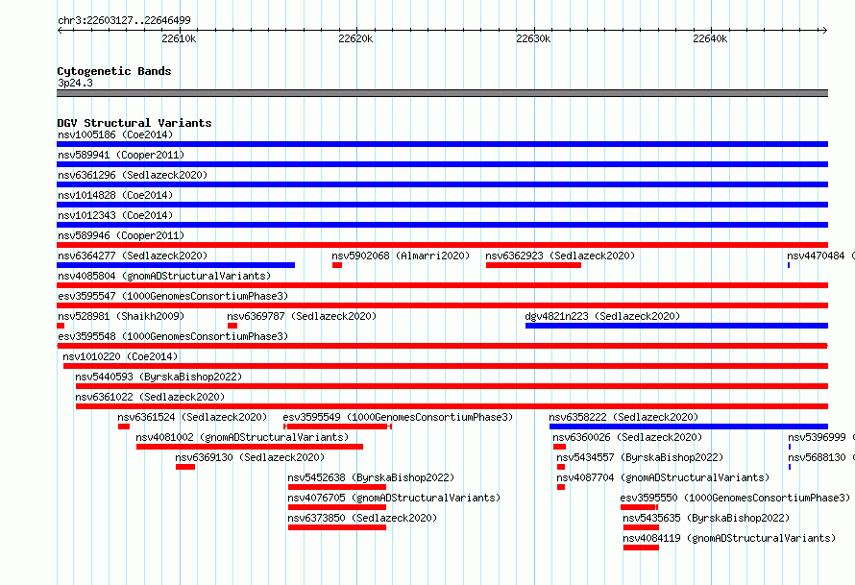The height and width of the screenshot is (585, 855).
Task: Pick nsv5435635 (ByrskaBishop2022) label
Action: (706, 518)
